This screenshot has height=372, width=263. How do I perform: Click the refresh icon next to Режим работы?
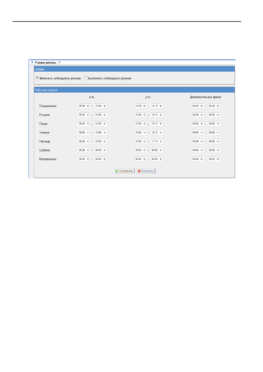[x=59, y=63]
